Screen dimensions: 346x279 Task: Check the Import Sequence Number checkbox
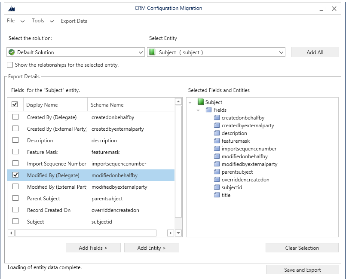pyautogui.click(x=15, y=163)
